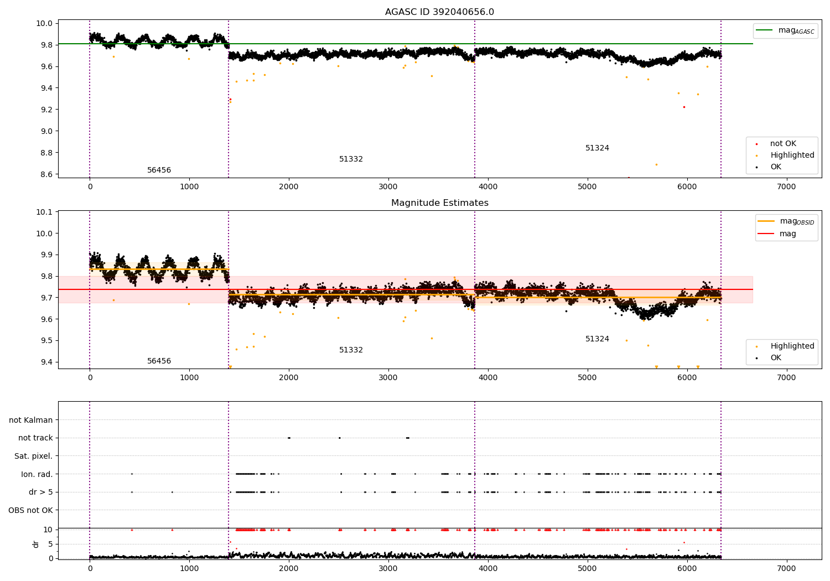Image resolution: width=830 pixels, height=581 pixels.
Task: Click "4000" x-axis tick of Magnitude Estimates plot
Action: point(487,378)
